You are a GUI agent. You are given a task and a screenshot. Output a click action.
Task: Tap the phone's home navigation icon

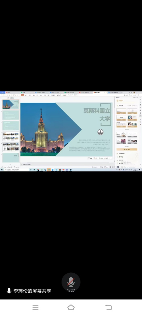71,307
